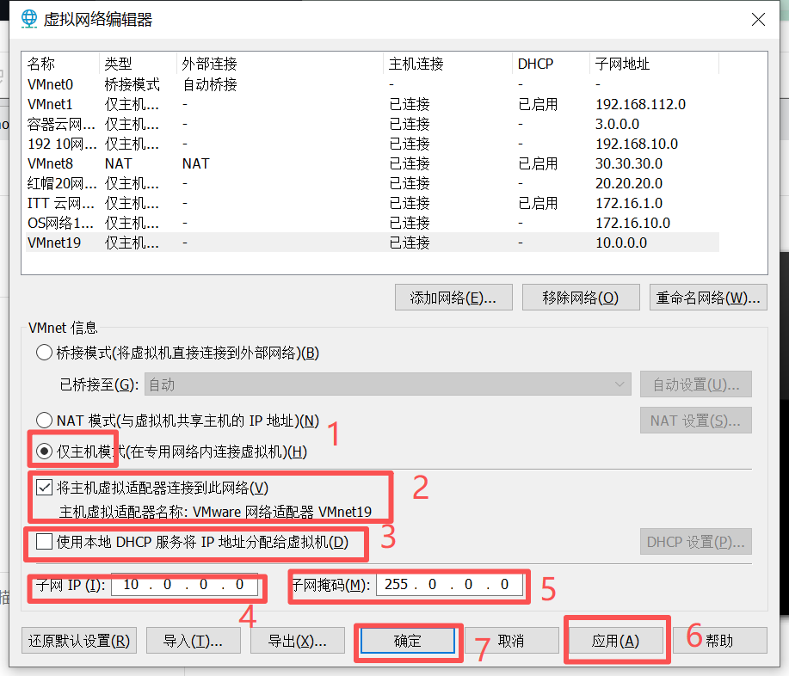Click subnet address 172.16.10.0

click(x=632, y=223)
